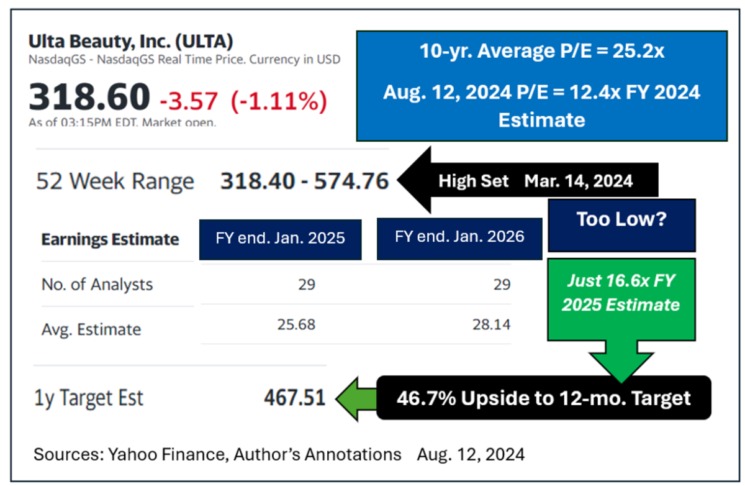Click the Ulta Beauty, Inc. (ULTA) title

pos(131,42)
